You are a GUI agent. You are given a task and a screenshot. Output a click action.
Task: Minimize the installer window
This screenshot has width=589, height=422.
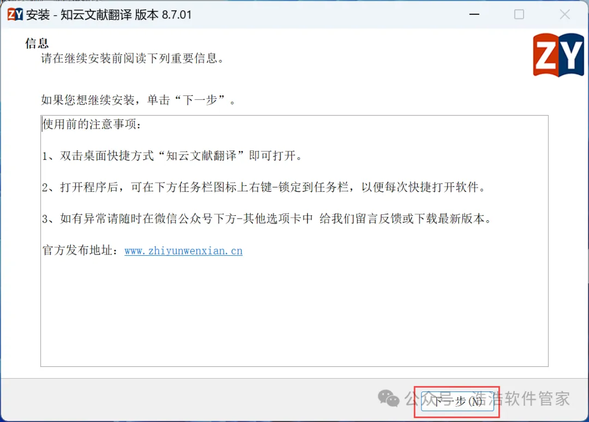[x=474, y=14]
